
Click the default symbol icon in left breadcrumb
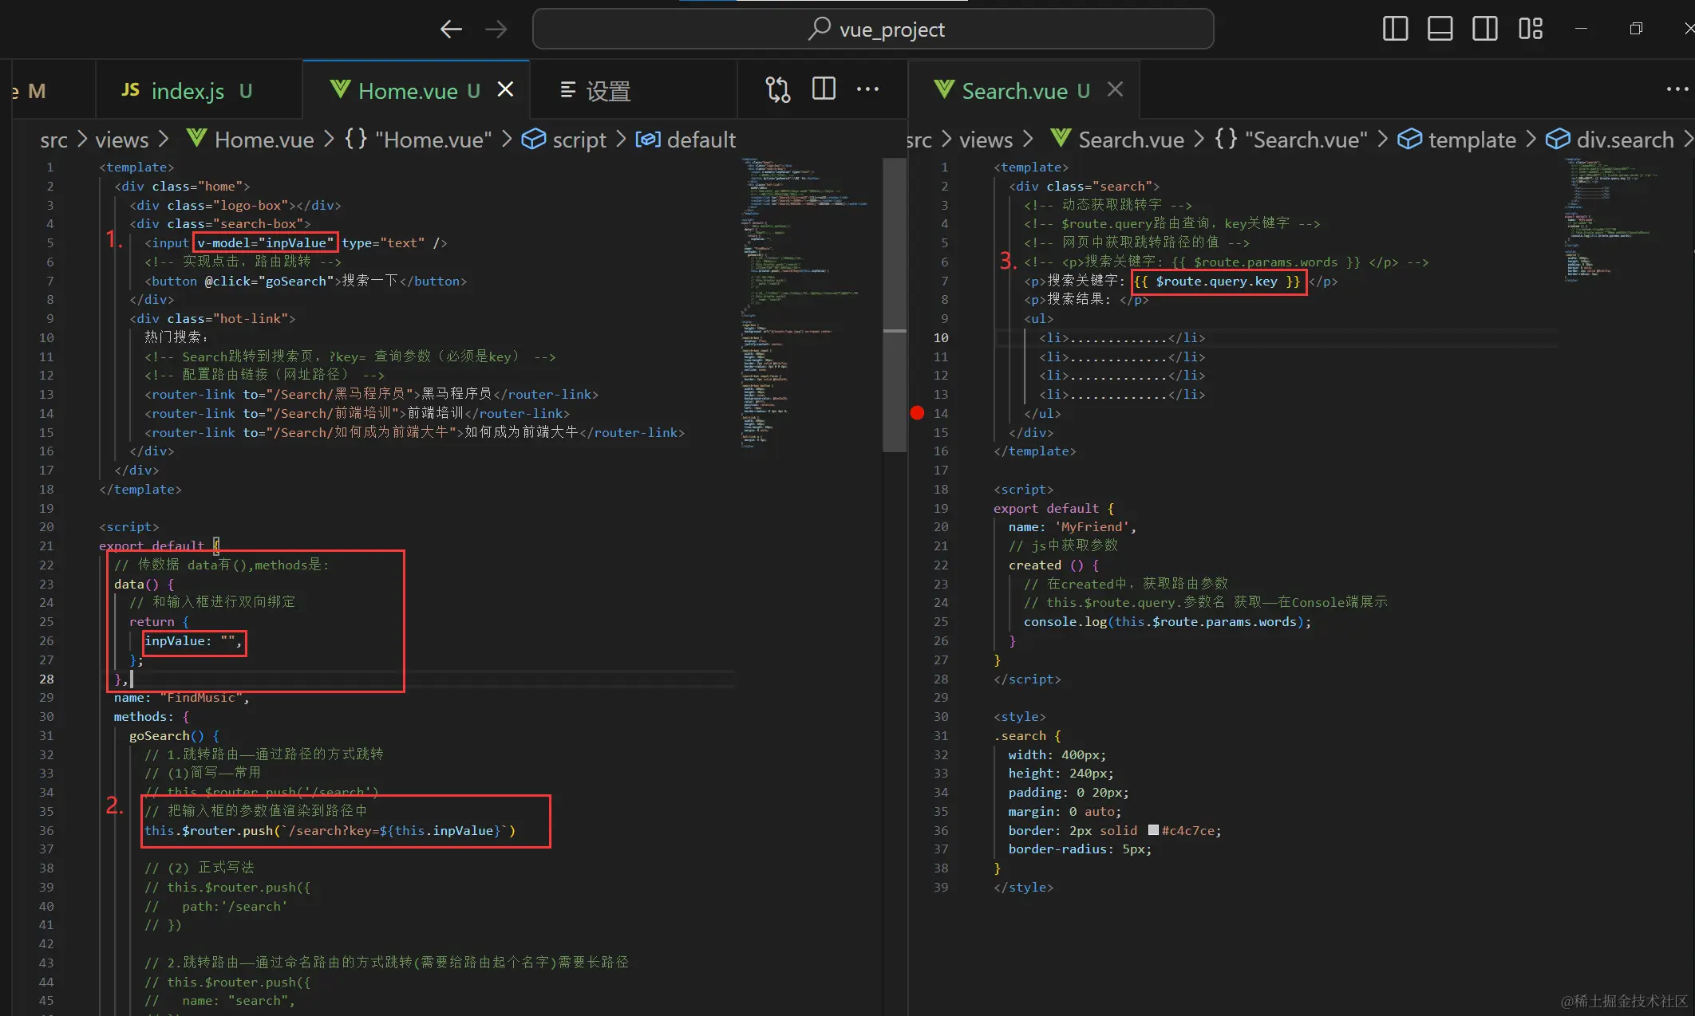[x=647, y=140]
